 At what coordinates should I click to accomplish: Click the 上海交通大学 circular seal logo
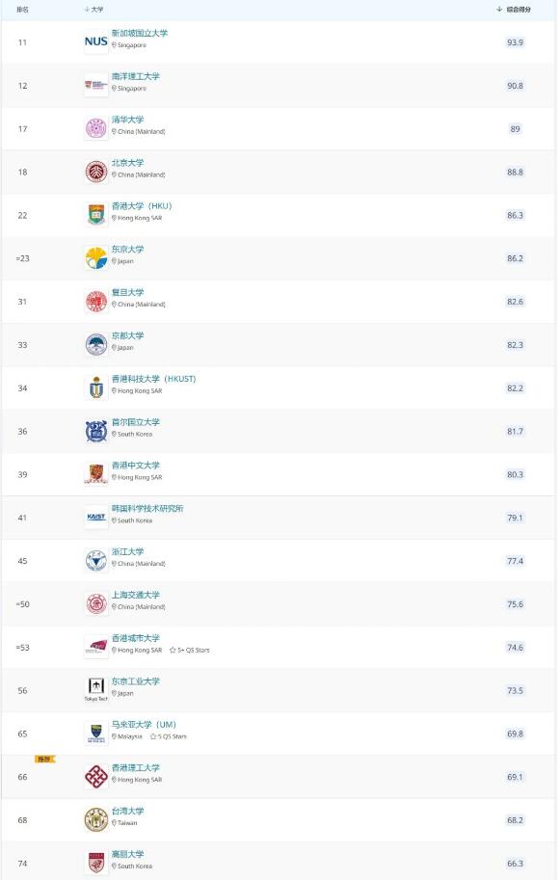point(95,601)
